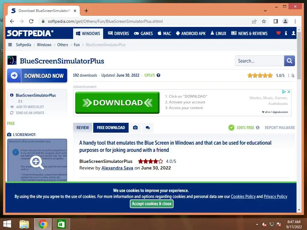The image size is (307, 230).
Task: Click the page vertical scrollbar thumb
Action: click(299, 55)
